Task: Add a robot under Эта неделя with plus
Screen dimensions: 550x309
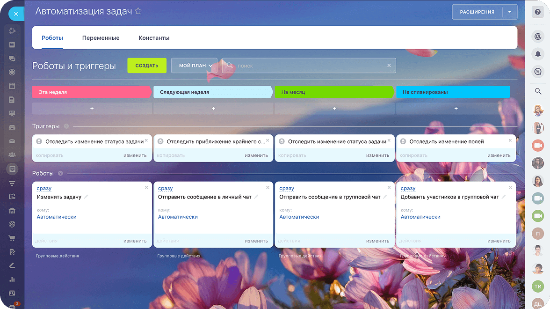Action: pos(92,109)
